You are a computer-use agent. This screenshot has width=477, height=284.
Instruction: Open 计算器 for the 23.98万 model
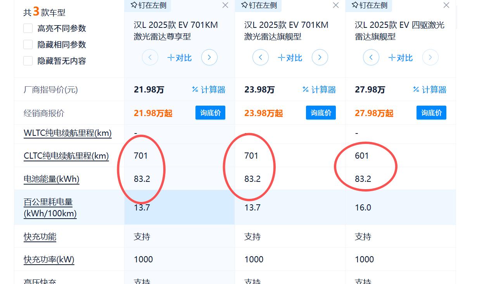pyautogui.click(x=319, y=90)
